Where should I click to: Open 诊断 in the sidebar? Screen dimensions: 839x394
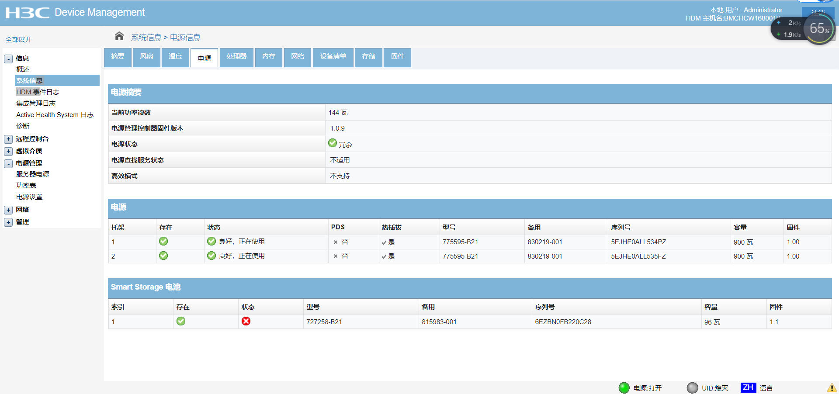point(23,126)
